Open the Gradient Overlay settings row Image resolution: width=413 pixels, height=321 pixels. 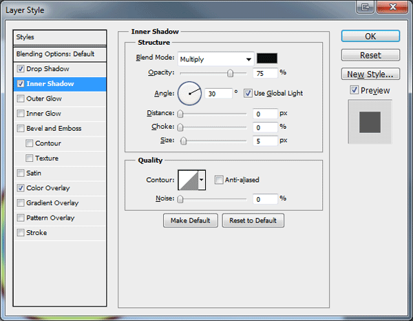pos(60,203)
